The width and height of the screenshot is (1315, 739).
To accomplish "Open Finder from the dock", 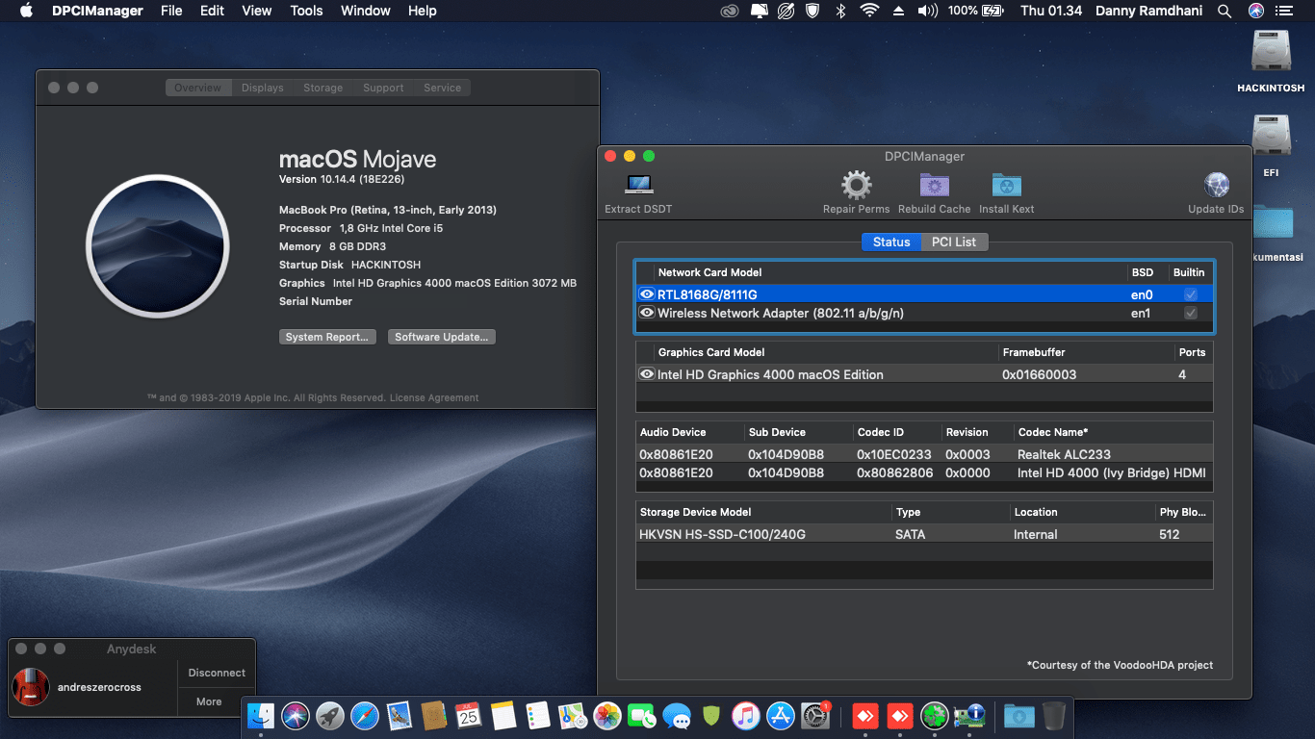I will [261, 715].
